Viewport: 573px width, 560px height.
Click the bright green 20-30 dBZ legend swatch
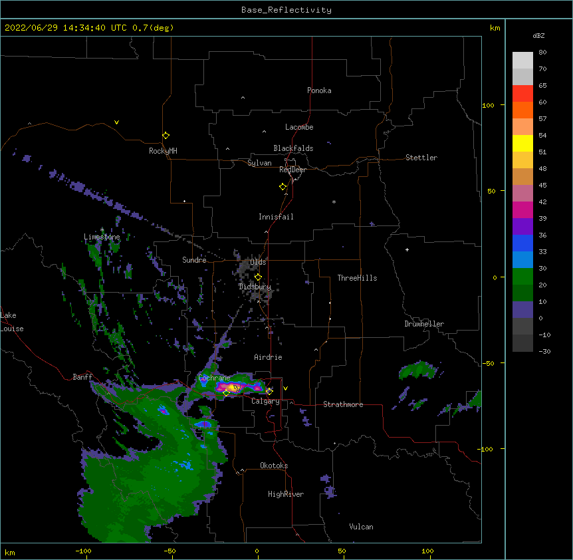click(522, 277)
